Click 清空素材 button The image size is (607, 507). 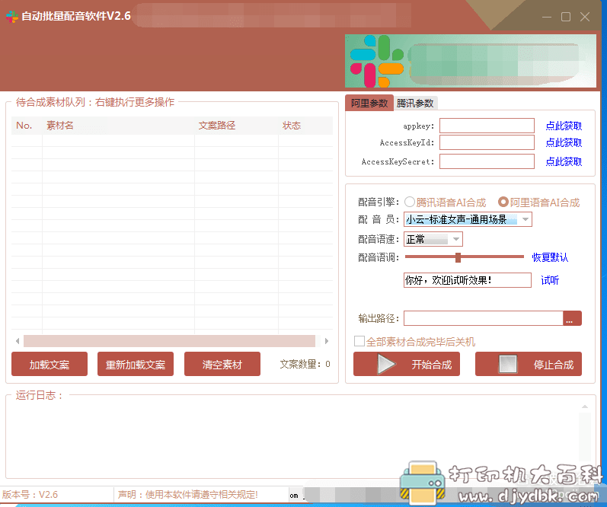pos(222,364)
